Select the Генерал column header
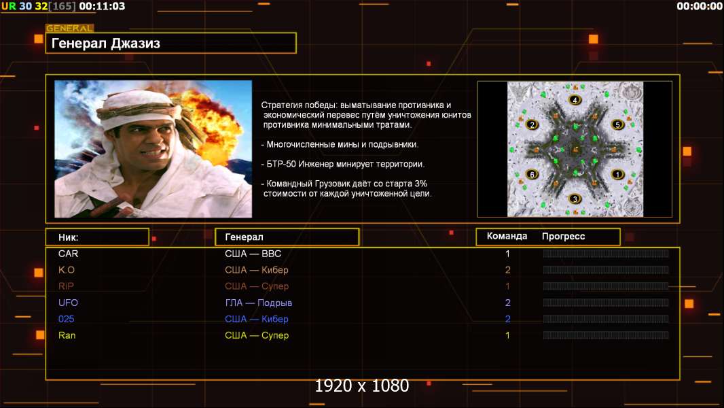Viewport: 724px width, 408px height. 286,237
